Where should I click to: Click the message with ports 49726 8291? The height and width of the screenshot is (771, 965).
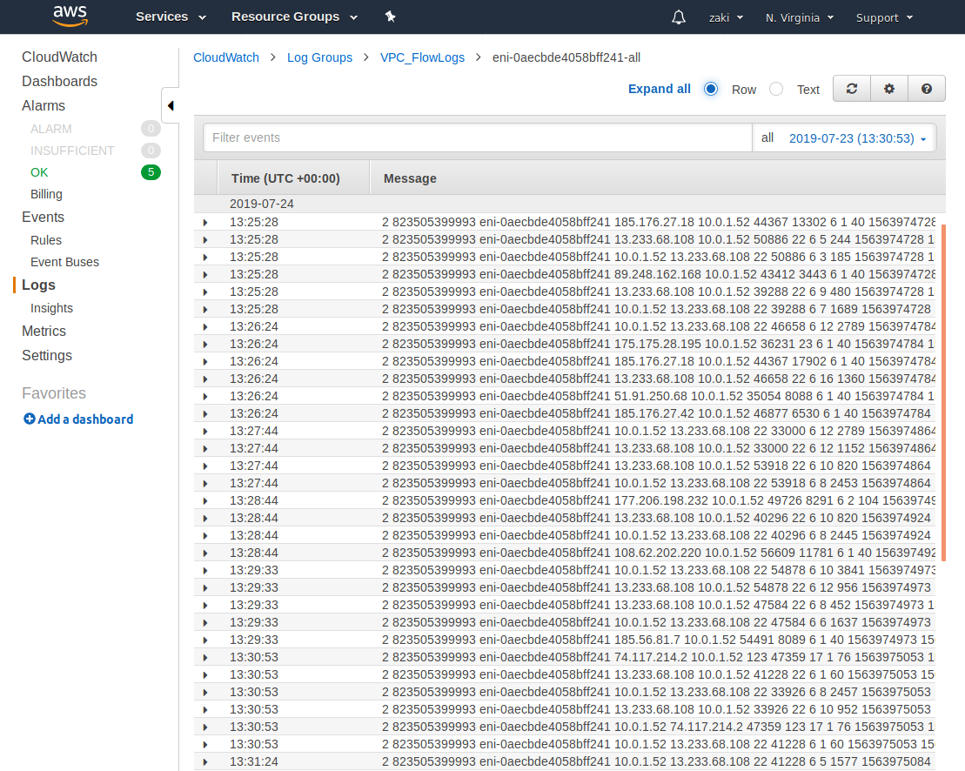pos(659,501)
